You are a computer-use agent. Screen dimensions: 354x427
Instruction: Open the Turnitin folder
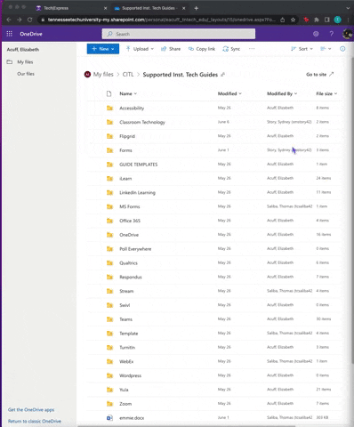click(127, 348)
